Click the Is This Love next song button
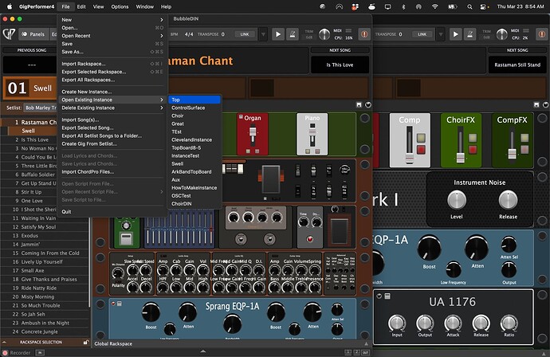The image size is (550, 357). pos(340,65)
